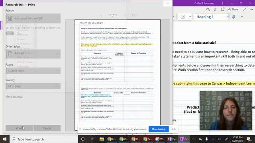Click the Dictate microphone icon
The image size is (255, 143).
(233, 17)
